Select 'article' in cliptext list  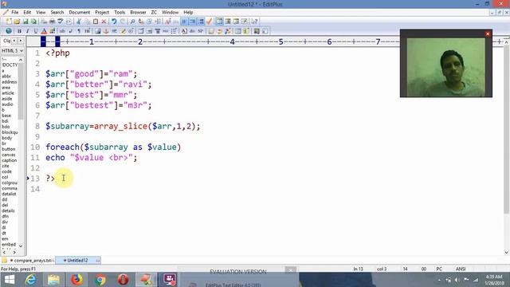click(x=8, y=93)
